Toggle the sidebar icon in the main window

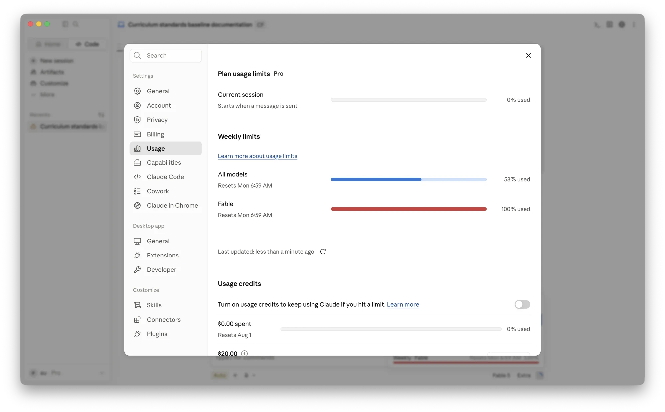(x=65, y=24)
